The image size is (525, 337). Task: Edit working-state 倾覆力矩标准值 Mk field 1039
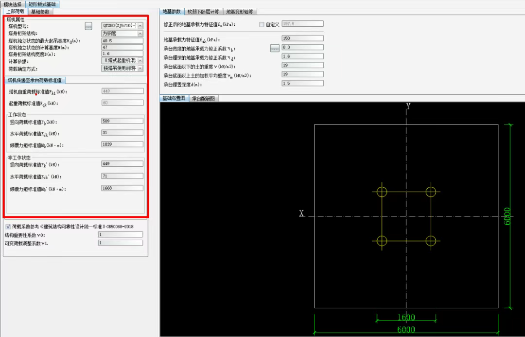[x=122, y=144]
